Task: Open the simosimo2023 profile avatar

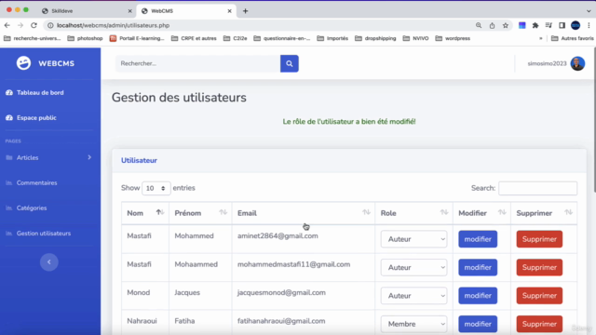Action: (x=577, y=63)
